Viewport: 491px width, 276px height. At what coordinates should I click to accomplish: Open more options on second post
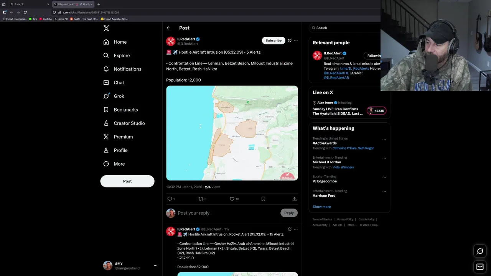pos(296,229)
